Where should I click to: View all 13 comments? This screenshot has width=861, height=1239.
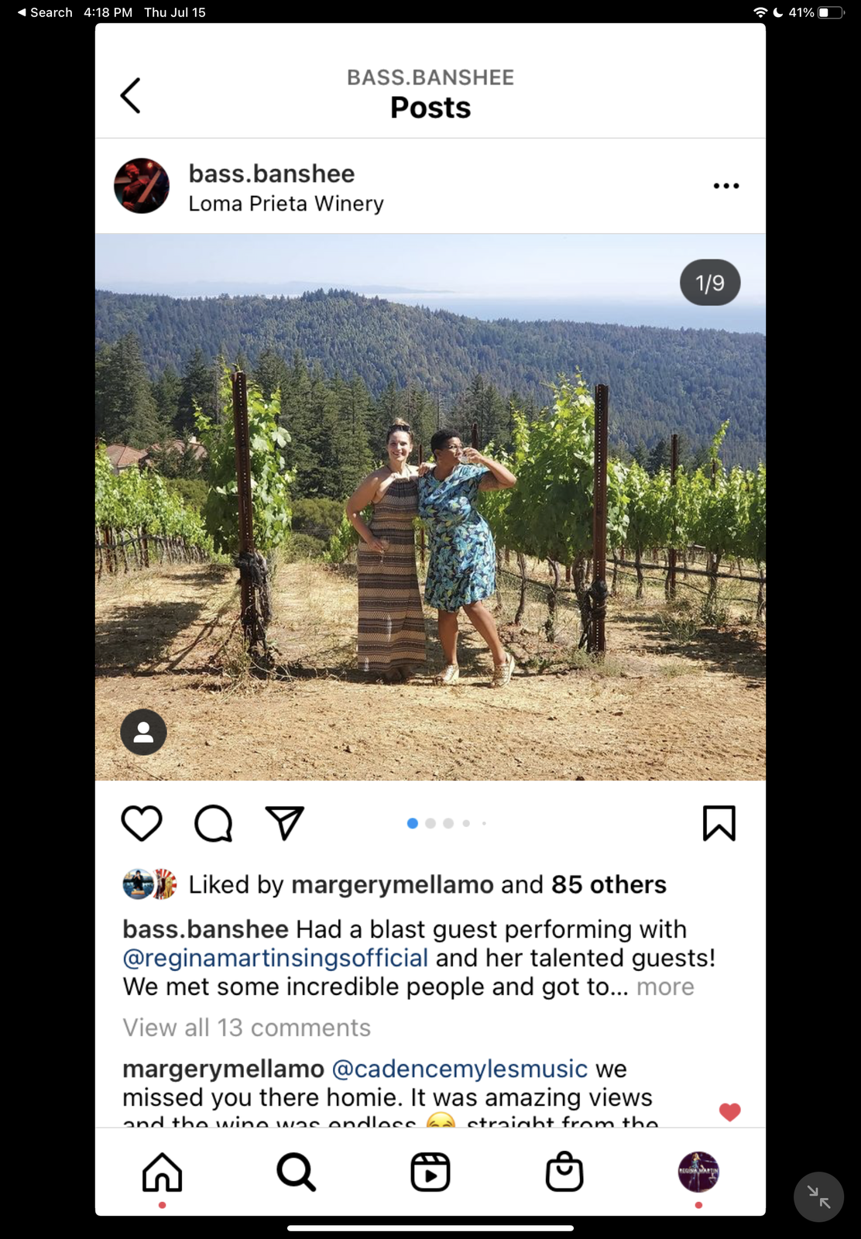(246, 1028)
